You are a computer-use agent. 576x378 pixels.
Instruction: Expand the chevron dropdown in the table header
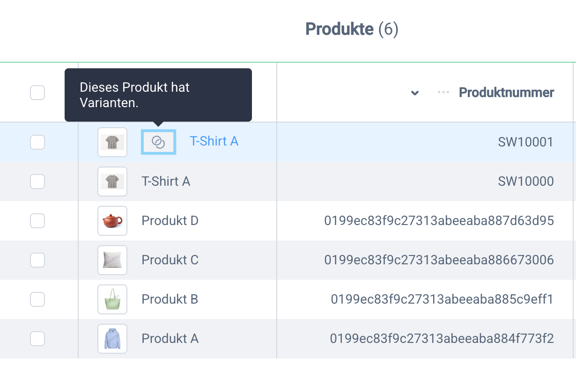click(414, 93)
